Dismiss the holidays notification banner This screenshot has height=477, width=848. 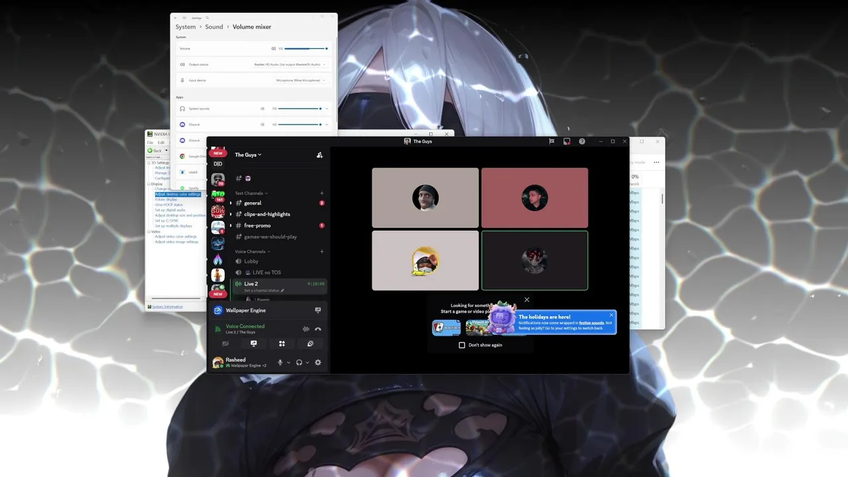(611, 315)
